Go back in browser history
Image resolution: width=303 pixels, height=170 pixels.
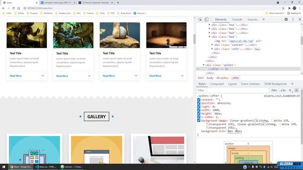click(x=3, y=8)
